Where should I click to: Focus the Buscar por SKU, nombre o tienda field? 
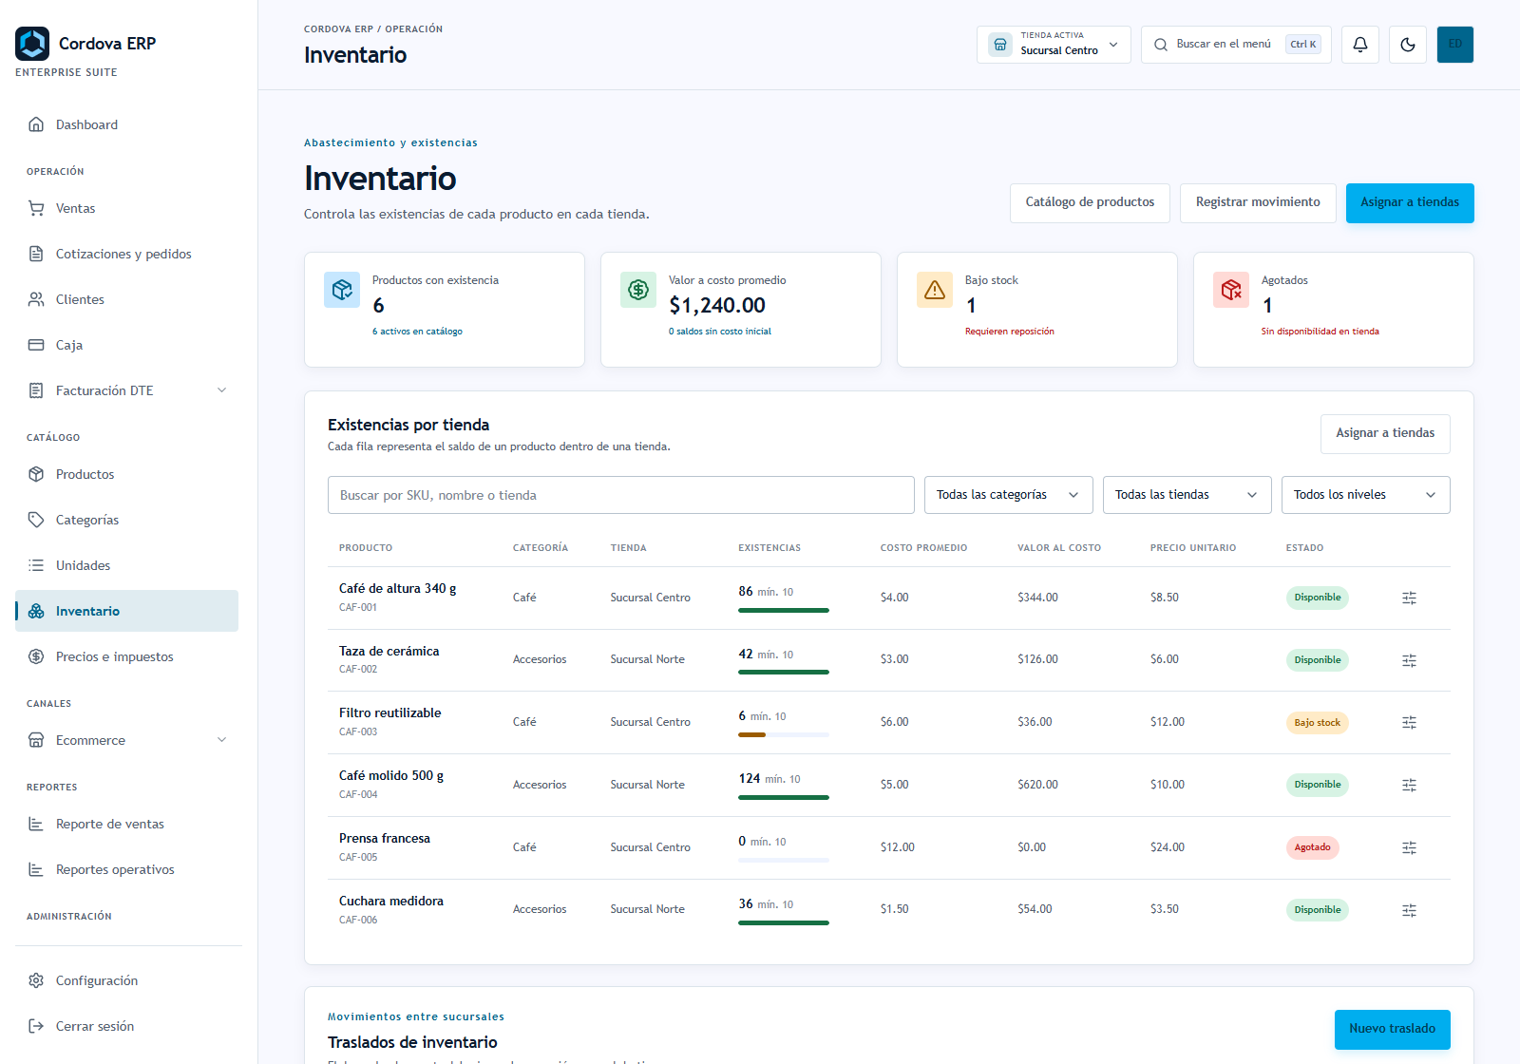621,495
